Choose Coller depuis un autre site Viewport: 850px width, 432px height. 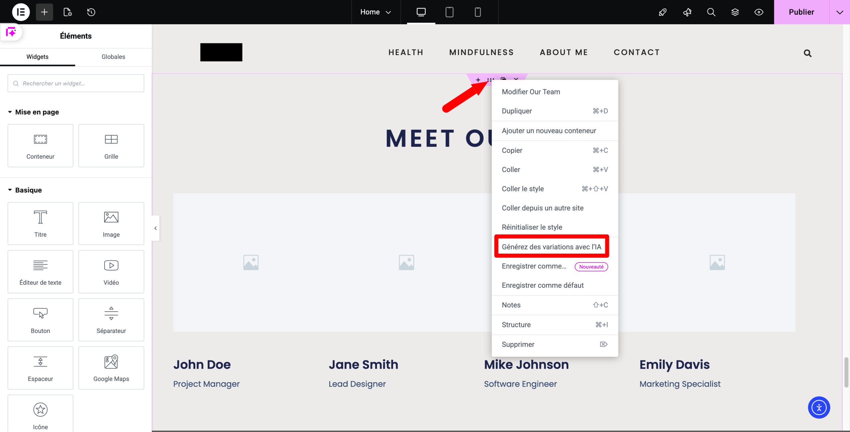tap(554, 208)
